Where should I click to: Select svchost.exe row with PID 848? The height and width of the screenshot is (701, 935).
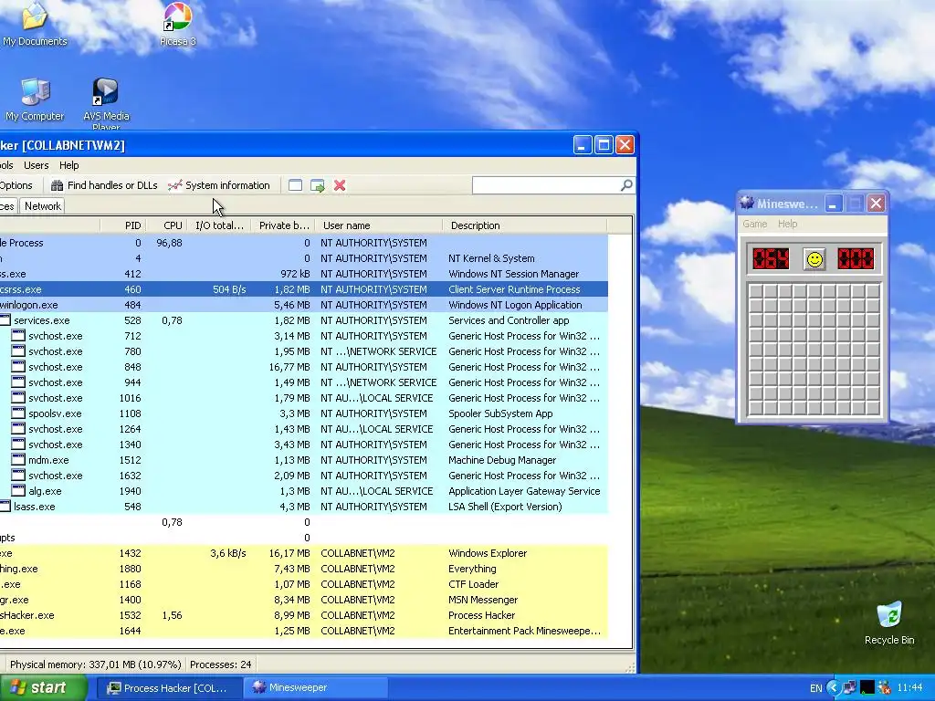click(303, 367)
